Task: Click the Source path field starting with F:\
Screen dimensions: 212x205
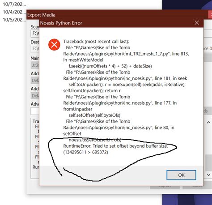Action: tap(35, 33)
